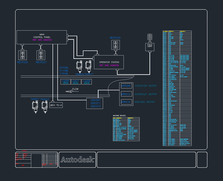Select the RECP229 receptacle symbol

pos(115,45)
